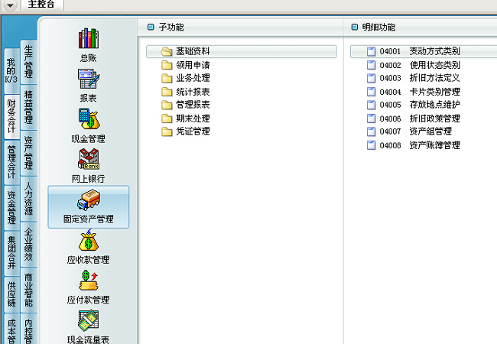Select the 领用申请 sub-function label

pos(193,65)
